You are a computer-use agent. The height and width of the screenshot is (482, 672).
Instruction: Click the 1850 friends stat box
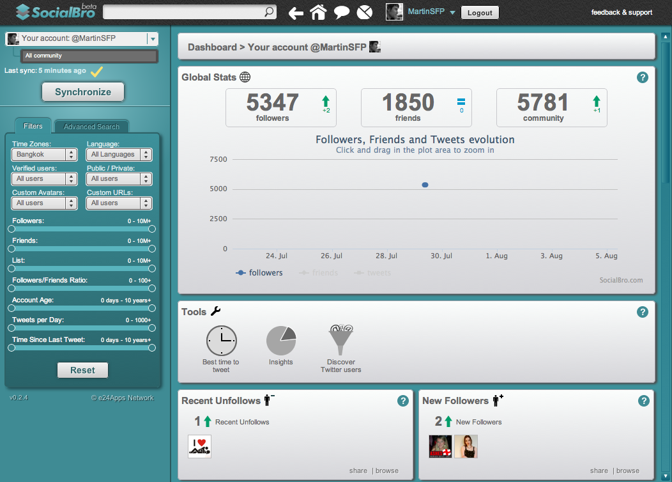[416, 107]
